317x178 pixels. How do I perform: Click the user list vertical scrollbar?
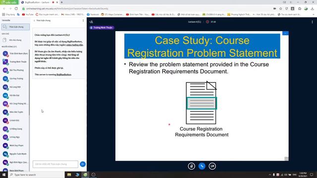(x=29, y=83)
